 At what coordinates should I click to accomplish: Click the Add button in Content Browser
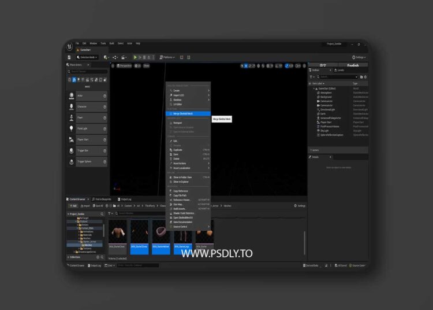tap(72, 205)
